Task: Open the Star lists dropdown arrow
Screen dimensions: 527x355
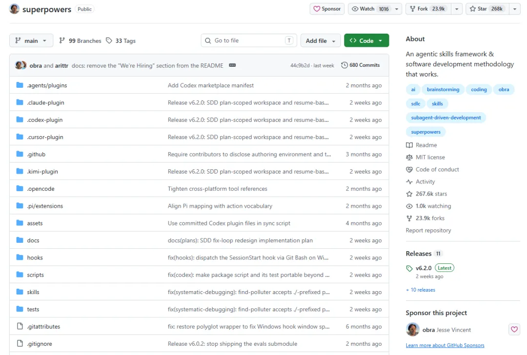Action: click(x=515, y=9)
